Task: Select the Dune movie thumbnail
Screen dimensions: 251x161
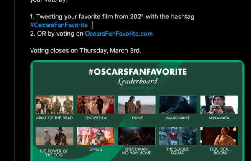Action: 137,104
